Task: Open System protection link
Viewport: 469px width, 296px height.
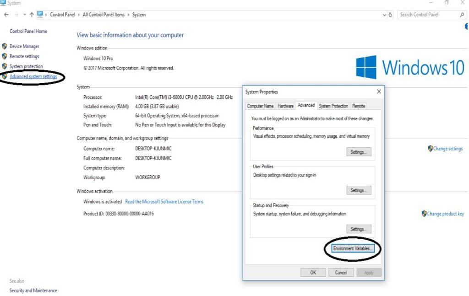Action: 26,66
